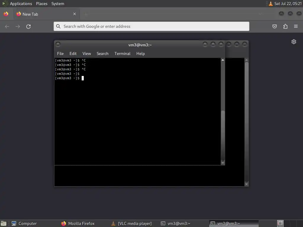Open the Places menu
The image size is (303, 227).
pyautogui.click(x=41, y=4)
